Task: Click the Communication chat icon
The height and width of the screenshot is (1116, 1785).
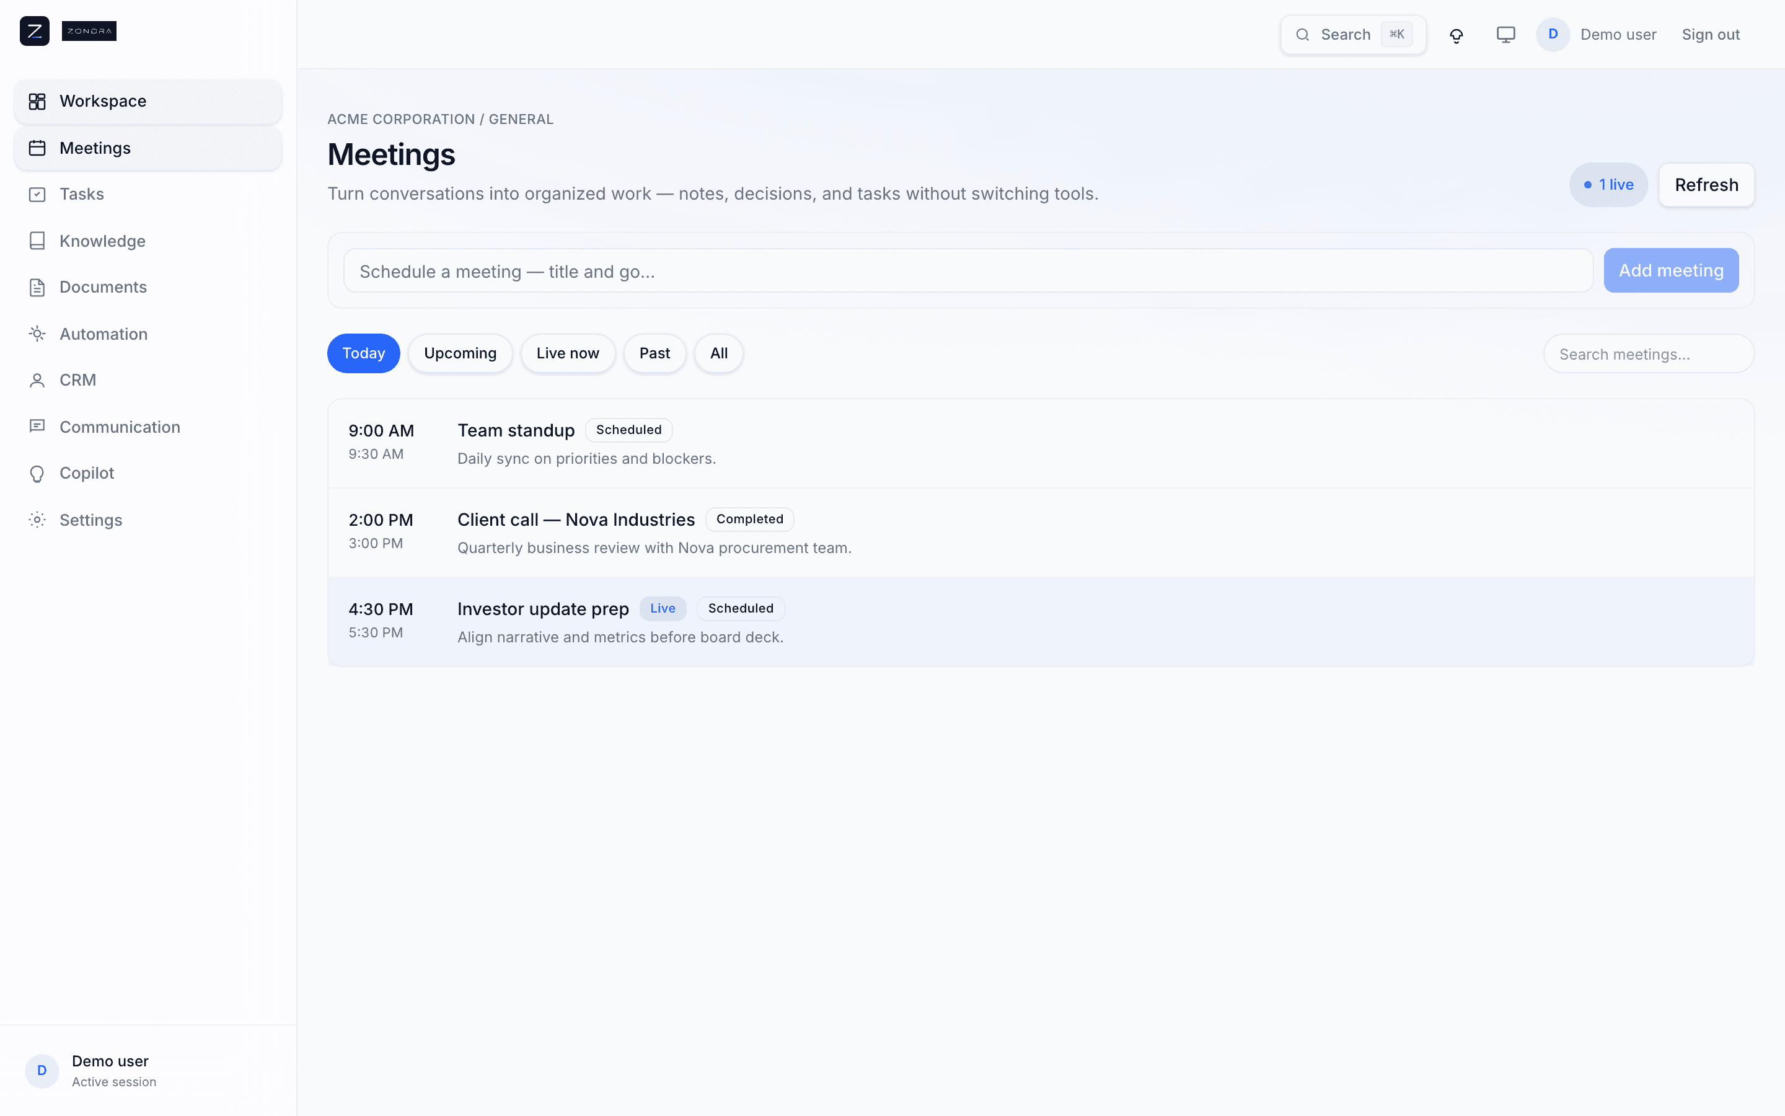Action: tap(37, 427)
